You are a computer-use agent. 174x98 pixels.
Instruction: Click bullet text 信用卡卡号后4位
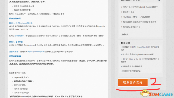[x=21, y=93]
